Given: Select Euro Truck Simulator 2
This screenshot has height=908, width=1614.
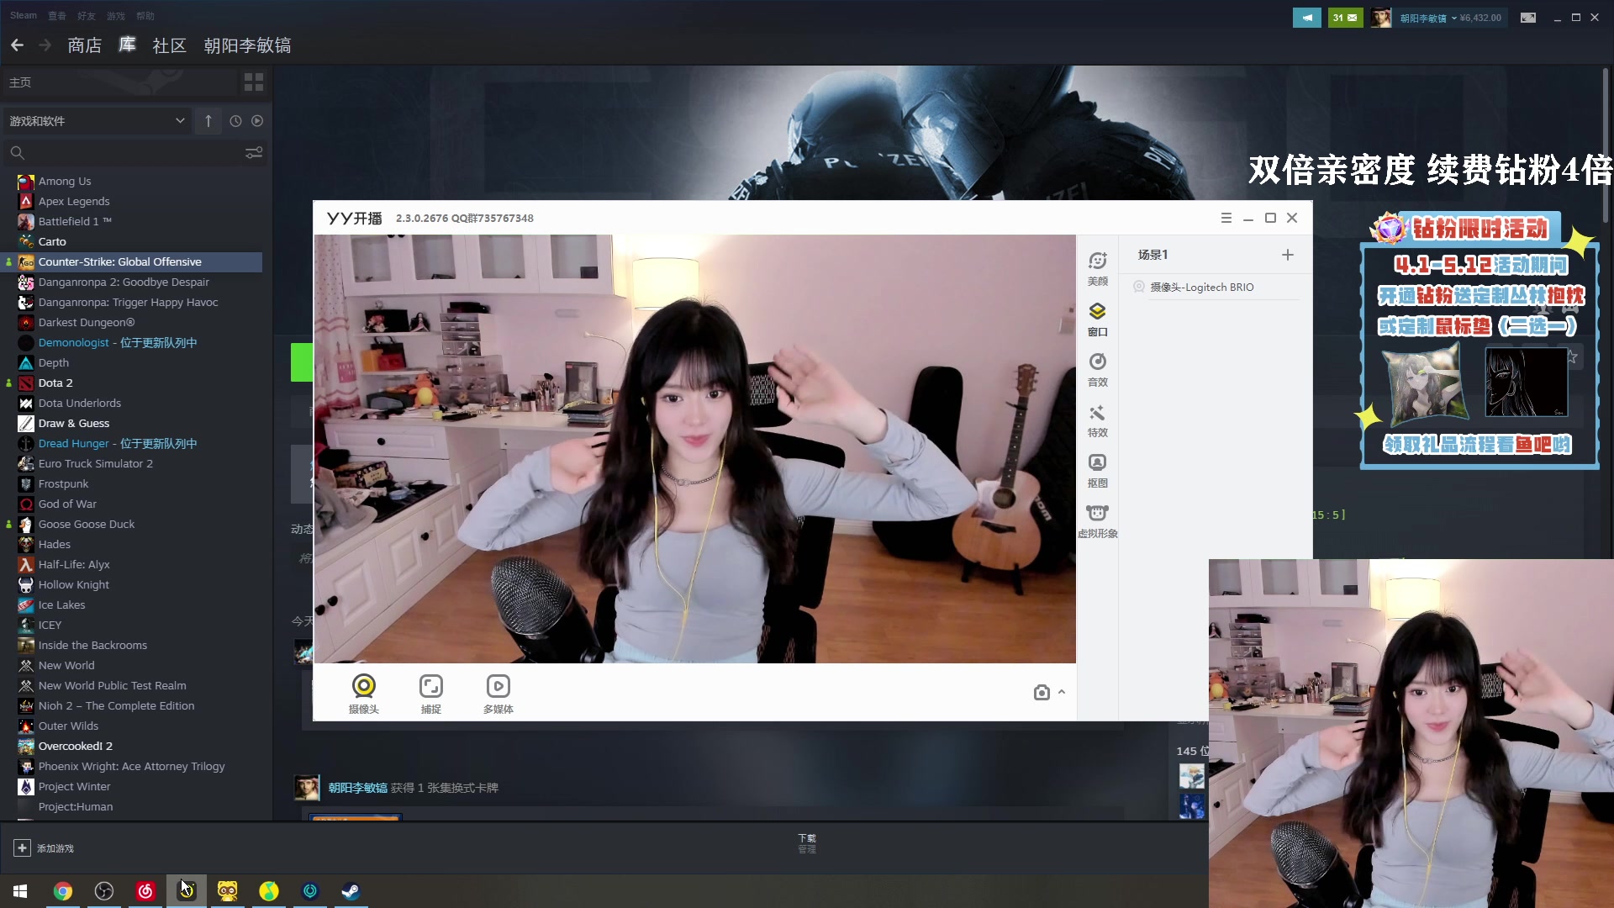Looking at the screenshot, I should tap(96, 463).
